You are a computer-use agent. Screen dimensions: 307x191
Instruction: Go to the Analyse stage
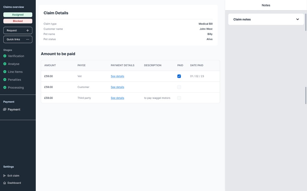14,64
